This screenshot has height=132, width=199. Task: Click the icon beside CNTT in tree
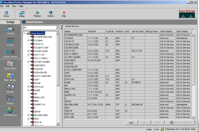[32, 79]
